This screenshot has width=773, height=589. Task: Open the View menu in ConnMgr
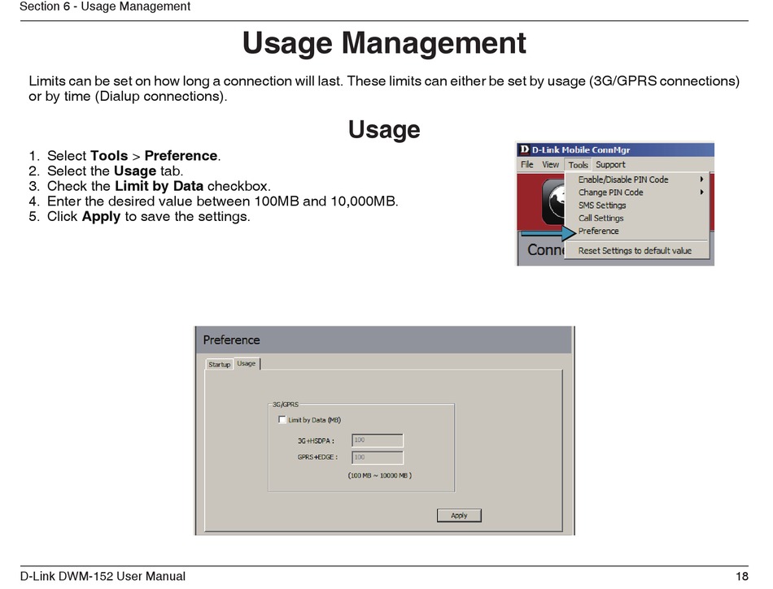tap(550, 164)
